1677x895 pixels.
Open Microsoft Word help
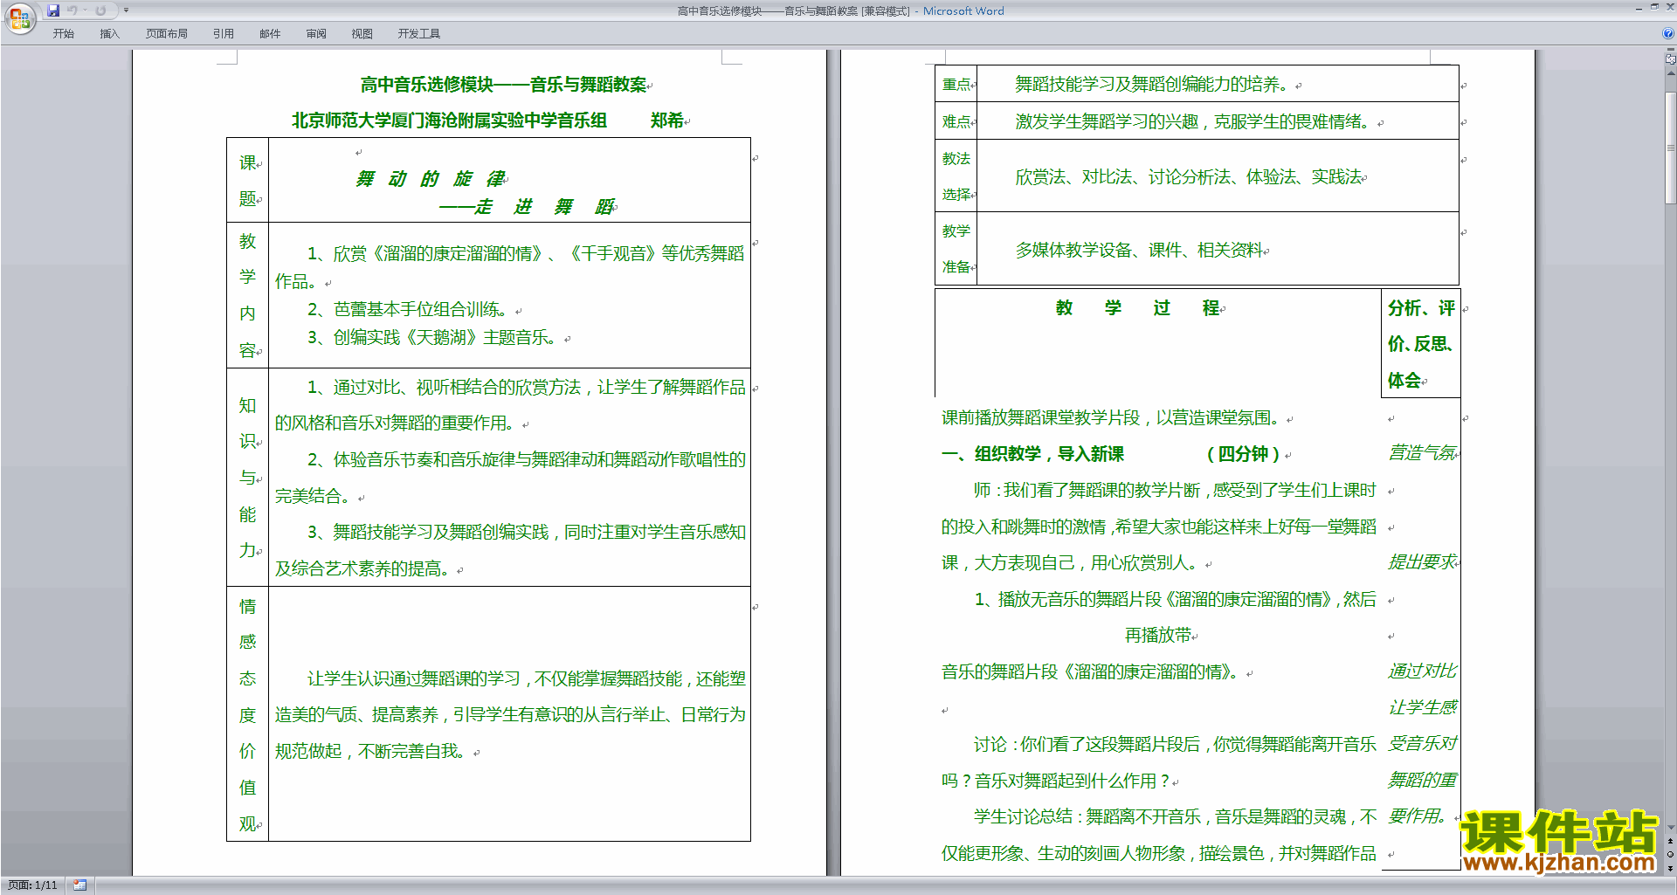coord(1667,34)
